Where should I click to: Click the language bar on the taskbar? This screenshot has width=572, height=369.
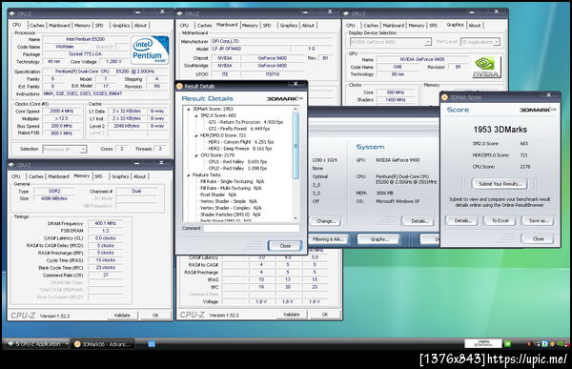point(483,343)
